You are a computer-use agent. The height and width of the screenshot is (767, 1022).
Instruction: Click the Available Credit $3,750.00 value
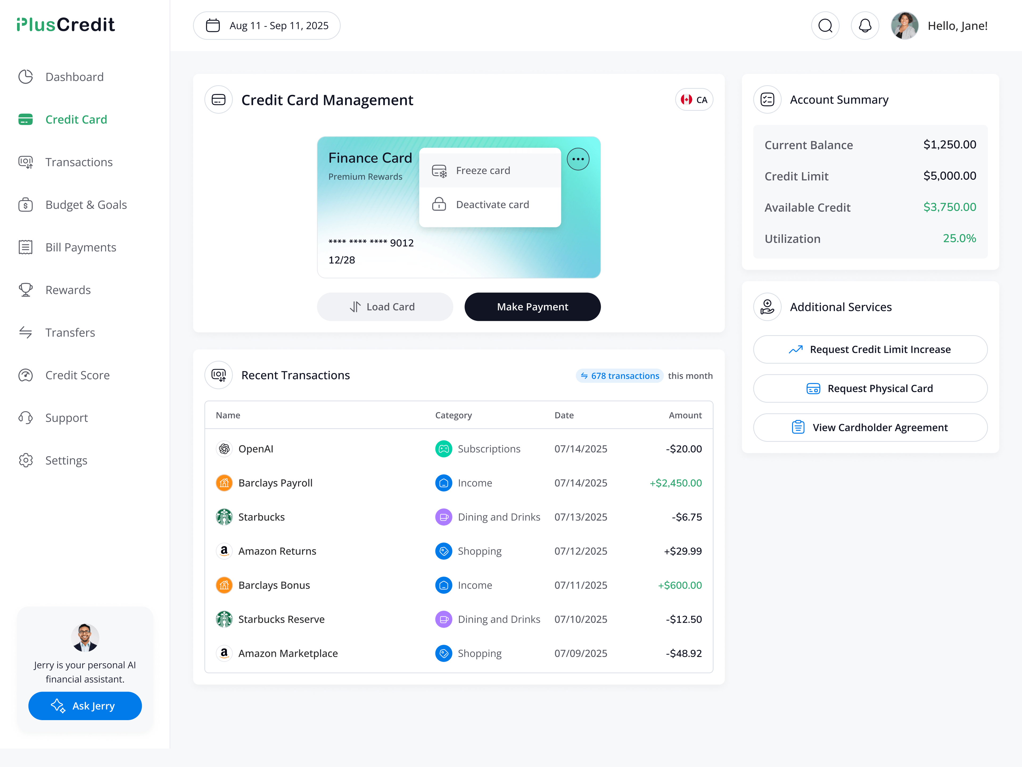point(949,207)
